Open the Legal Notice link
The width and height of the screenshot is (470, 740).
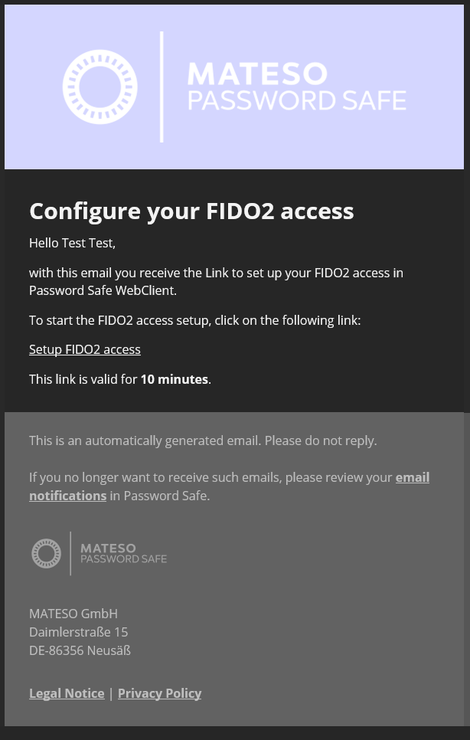67,693
